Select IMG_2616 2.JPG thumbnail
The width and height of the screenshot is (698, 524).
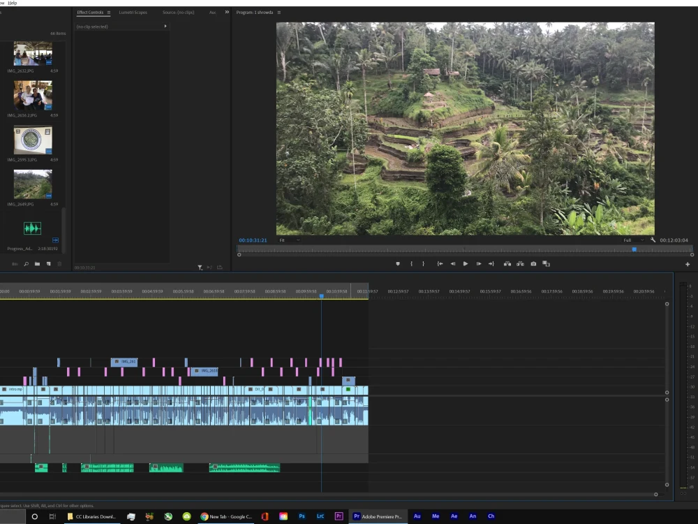click(33, 95)
